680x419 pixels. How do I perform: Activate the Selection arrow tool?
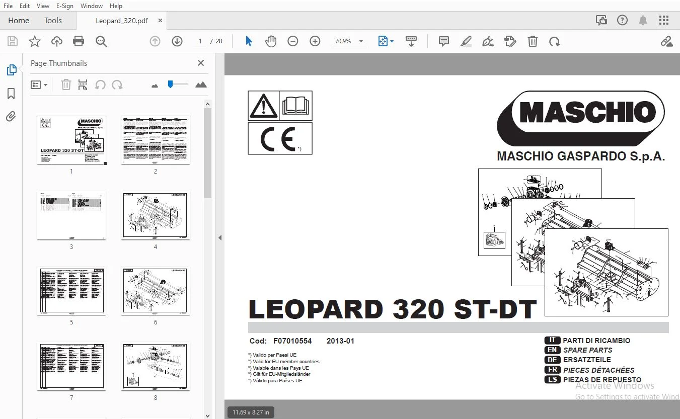[x=249, y=41]
